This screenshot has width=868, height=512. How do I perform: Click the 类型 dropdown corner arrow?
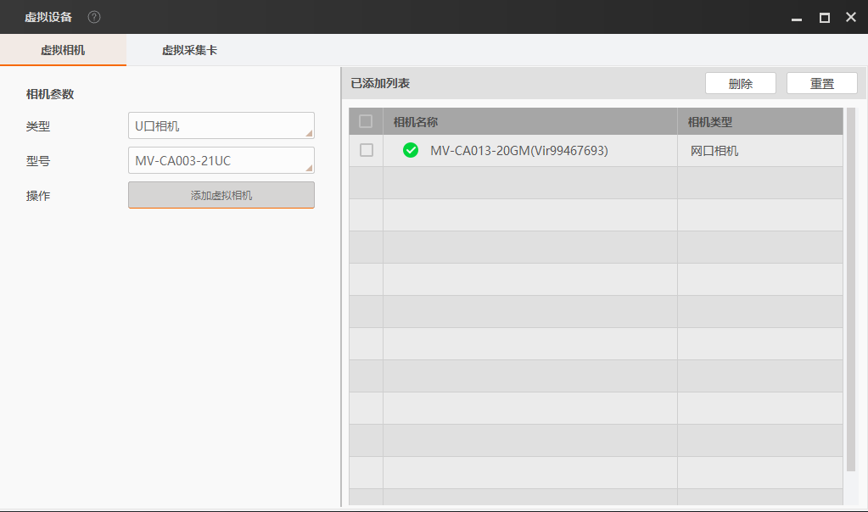(x=309, y=133)
